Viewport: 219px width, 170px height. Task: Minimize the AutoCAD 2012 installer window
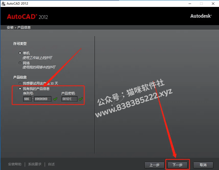click(190, 4)
